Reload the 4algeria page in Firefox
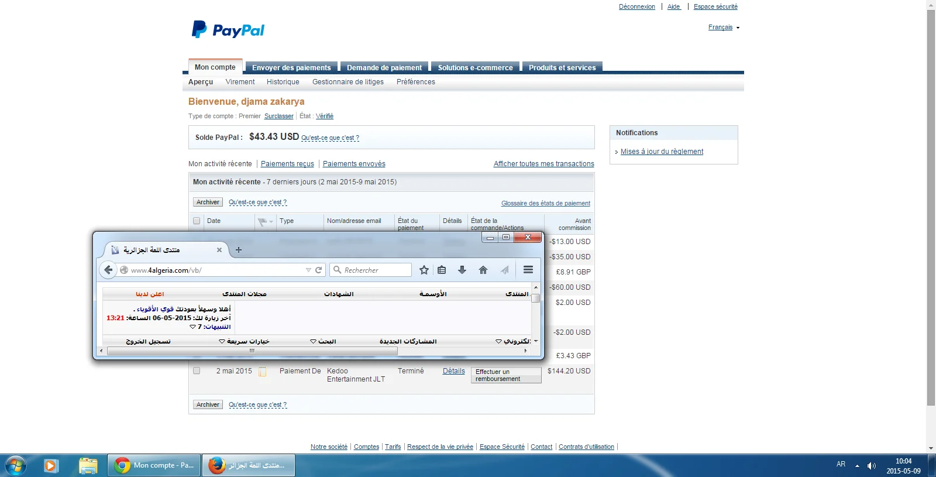The image size is (936, 477). point(319,270)
